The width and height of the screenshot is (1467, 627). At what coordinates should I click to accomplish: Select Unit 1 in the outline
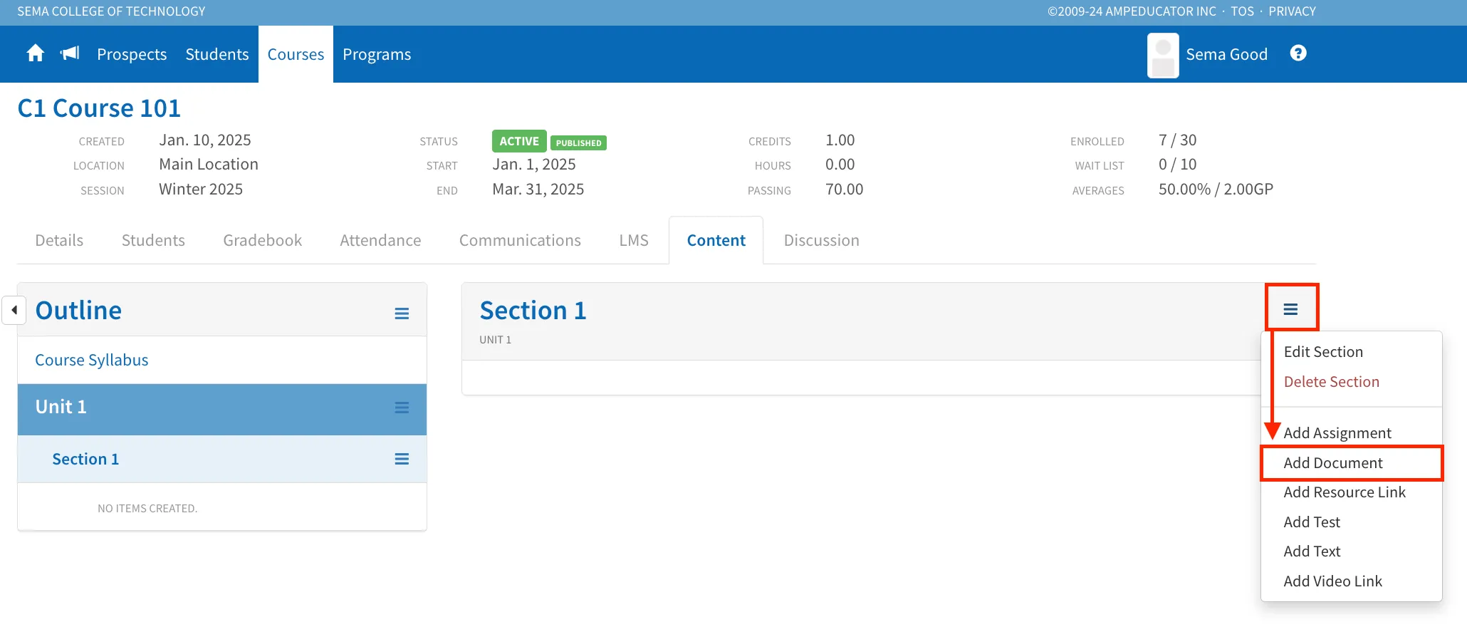point(61,406)
